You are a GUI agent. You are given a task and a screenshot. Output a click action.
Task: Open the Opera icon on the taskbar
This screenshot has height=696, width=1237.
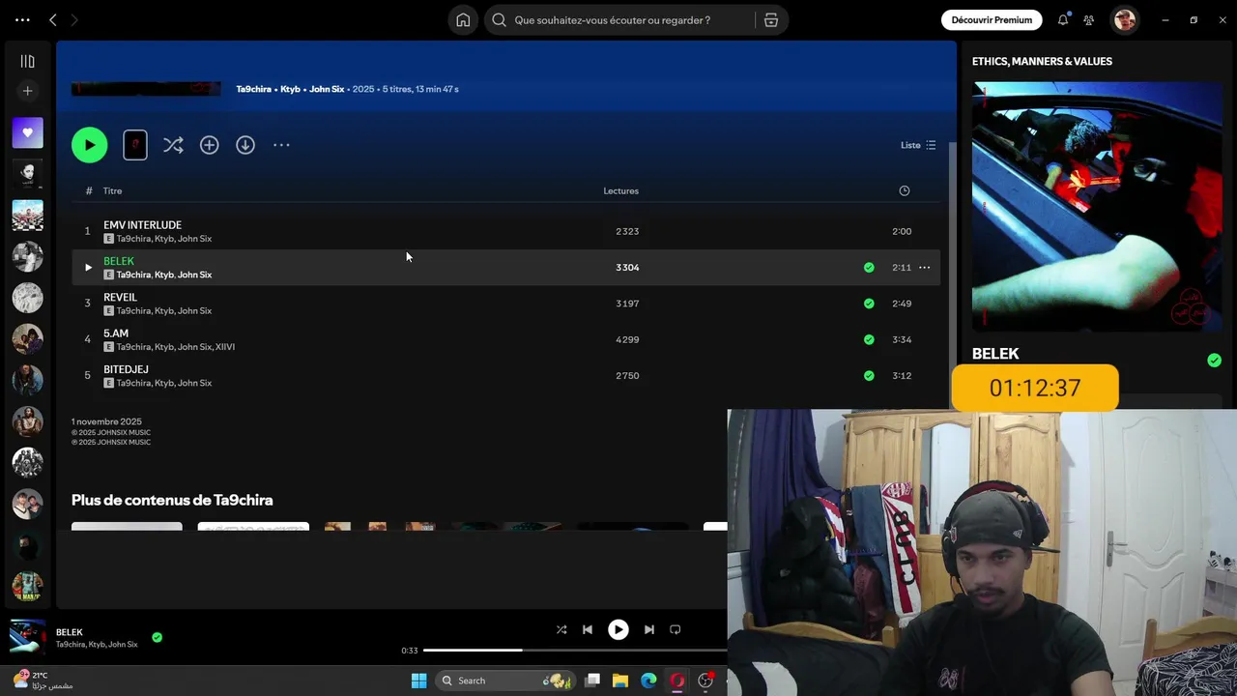pos(677,681)
